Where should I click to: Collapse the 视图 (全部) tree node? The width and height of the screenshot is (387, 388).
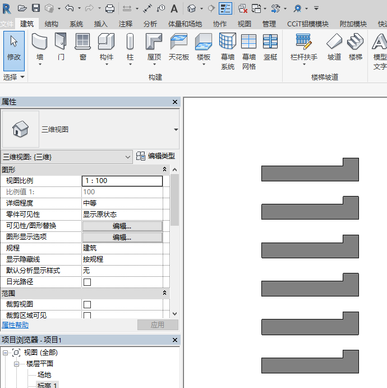5,353
